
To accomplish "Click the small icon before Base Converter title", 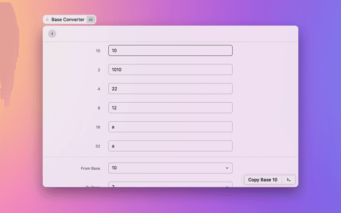I will (x=47, y=20).
